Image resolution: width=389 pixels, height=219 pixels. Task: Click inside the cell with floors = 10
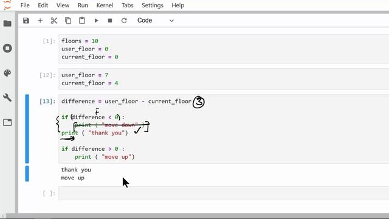pos(224,49)
